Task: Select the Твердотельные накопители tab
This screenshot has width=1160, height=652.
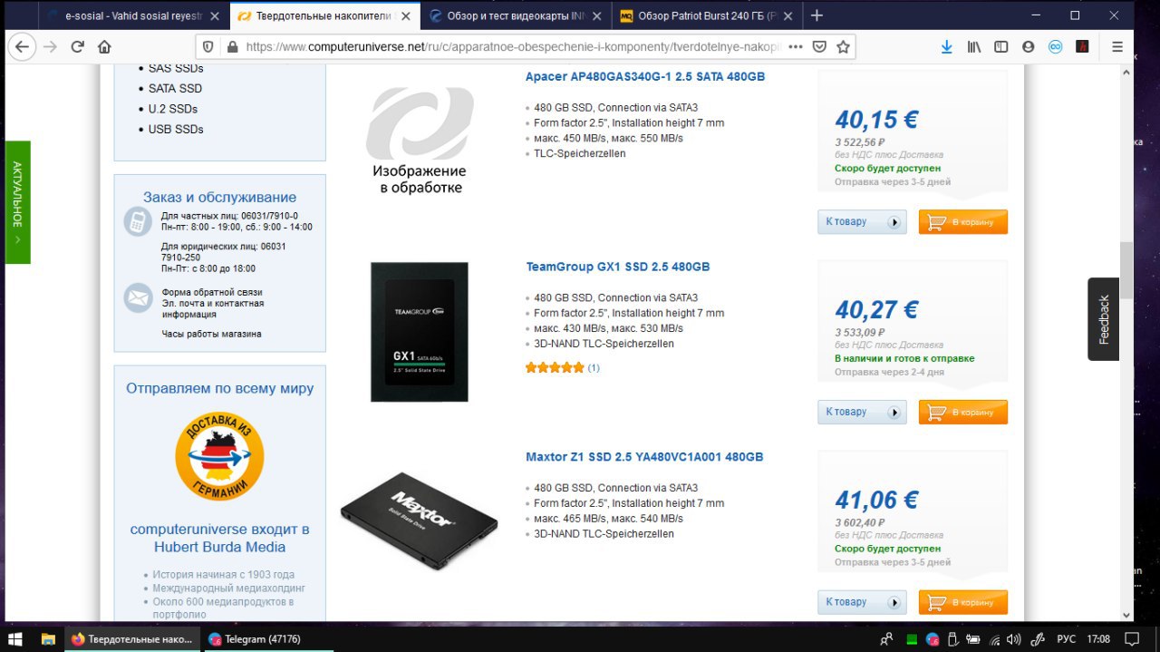Action: [x=324, y=15]
